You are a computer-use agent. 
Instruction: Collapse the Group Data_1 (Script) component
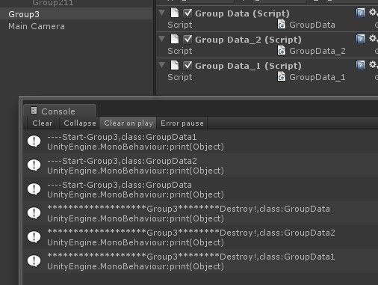click(162, 65)
